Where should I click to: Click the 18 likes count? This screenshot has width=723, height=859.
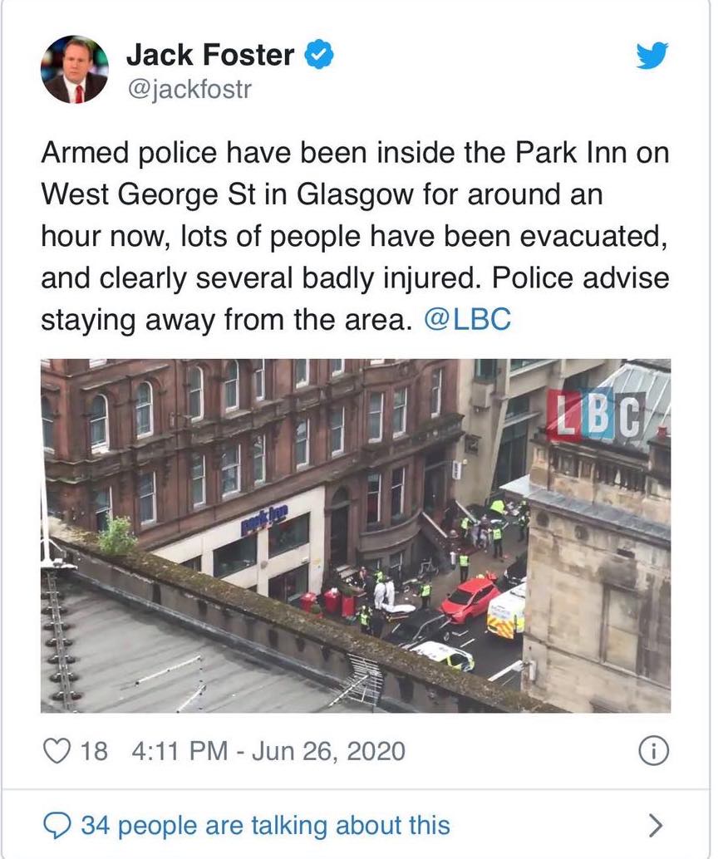[94, 751]
